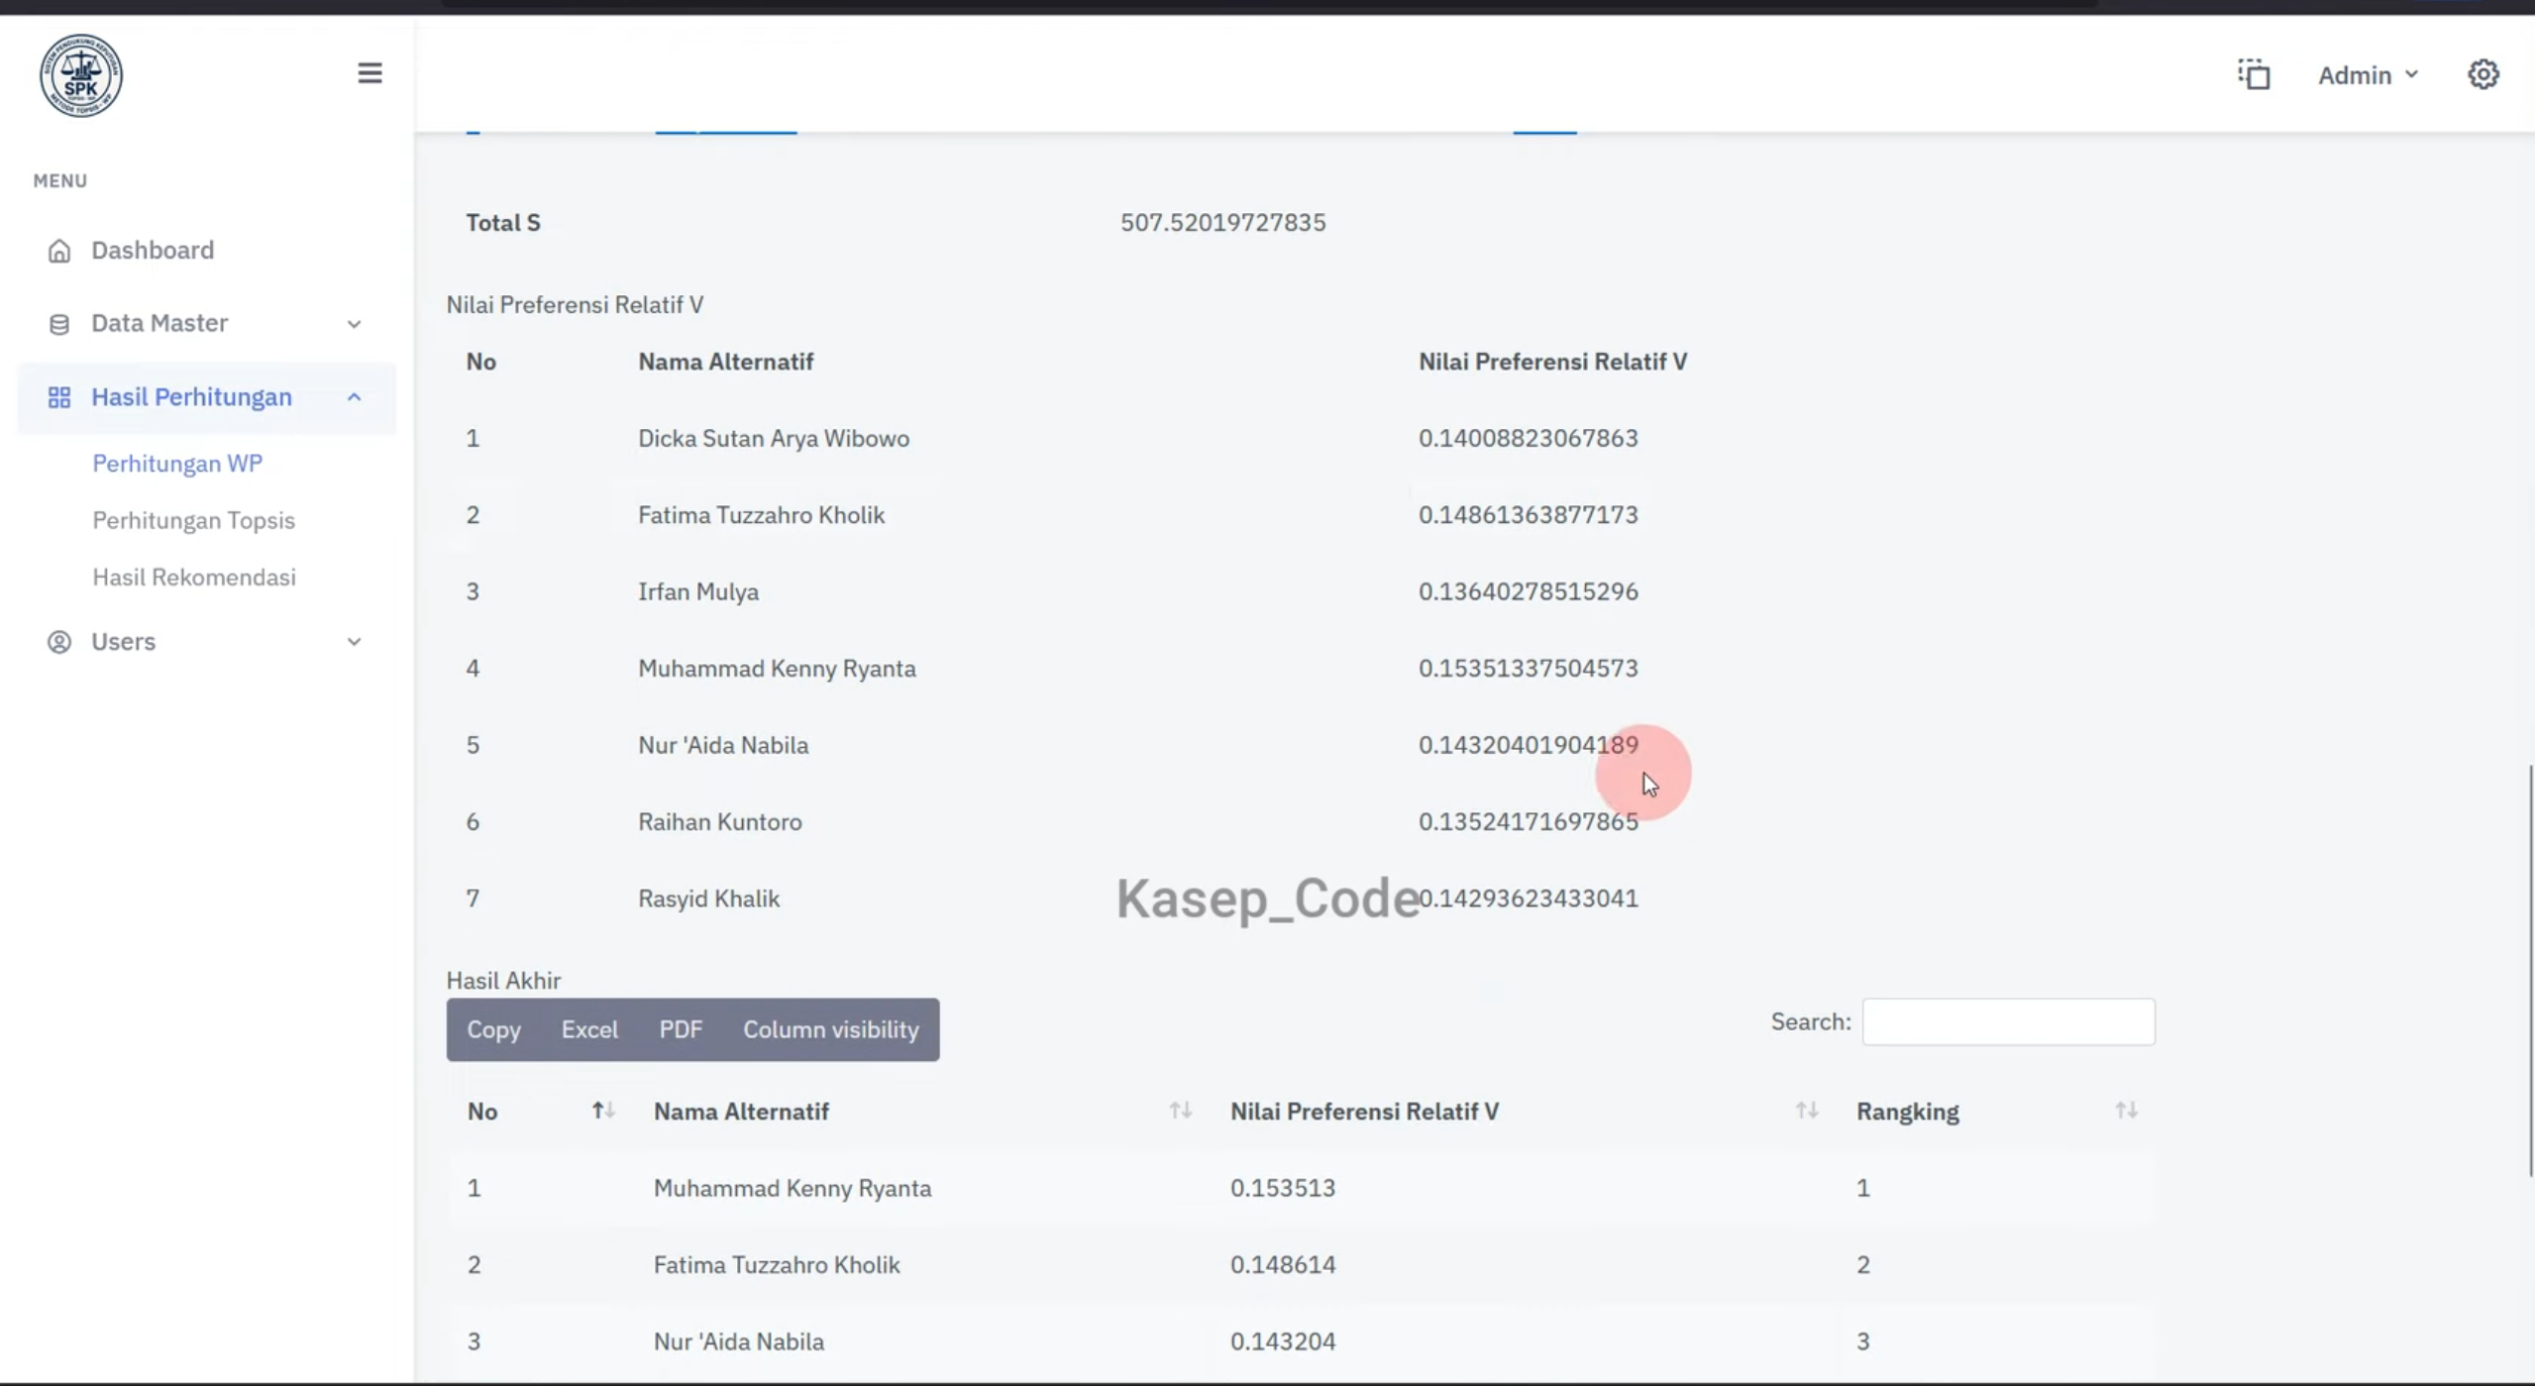Click the SPK logo in sidebar header
The height and width of the screenshot is (1386, 2535).
pyautogui.click(x=81, y=75)
